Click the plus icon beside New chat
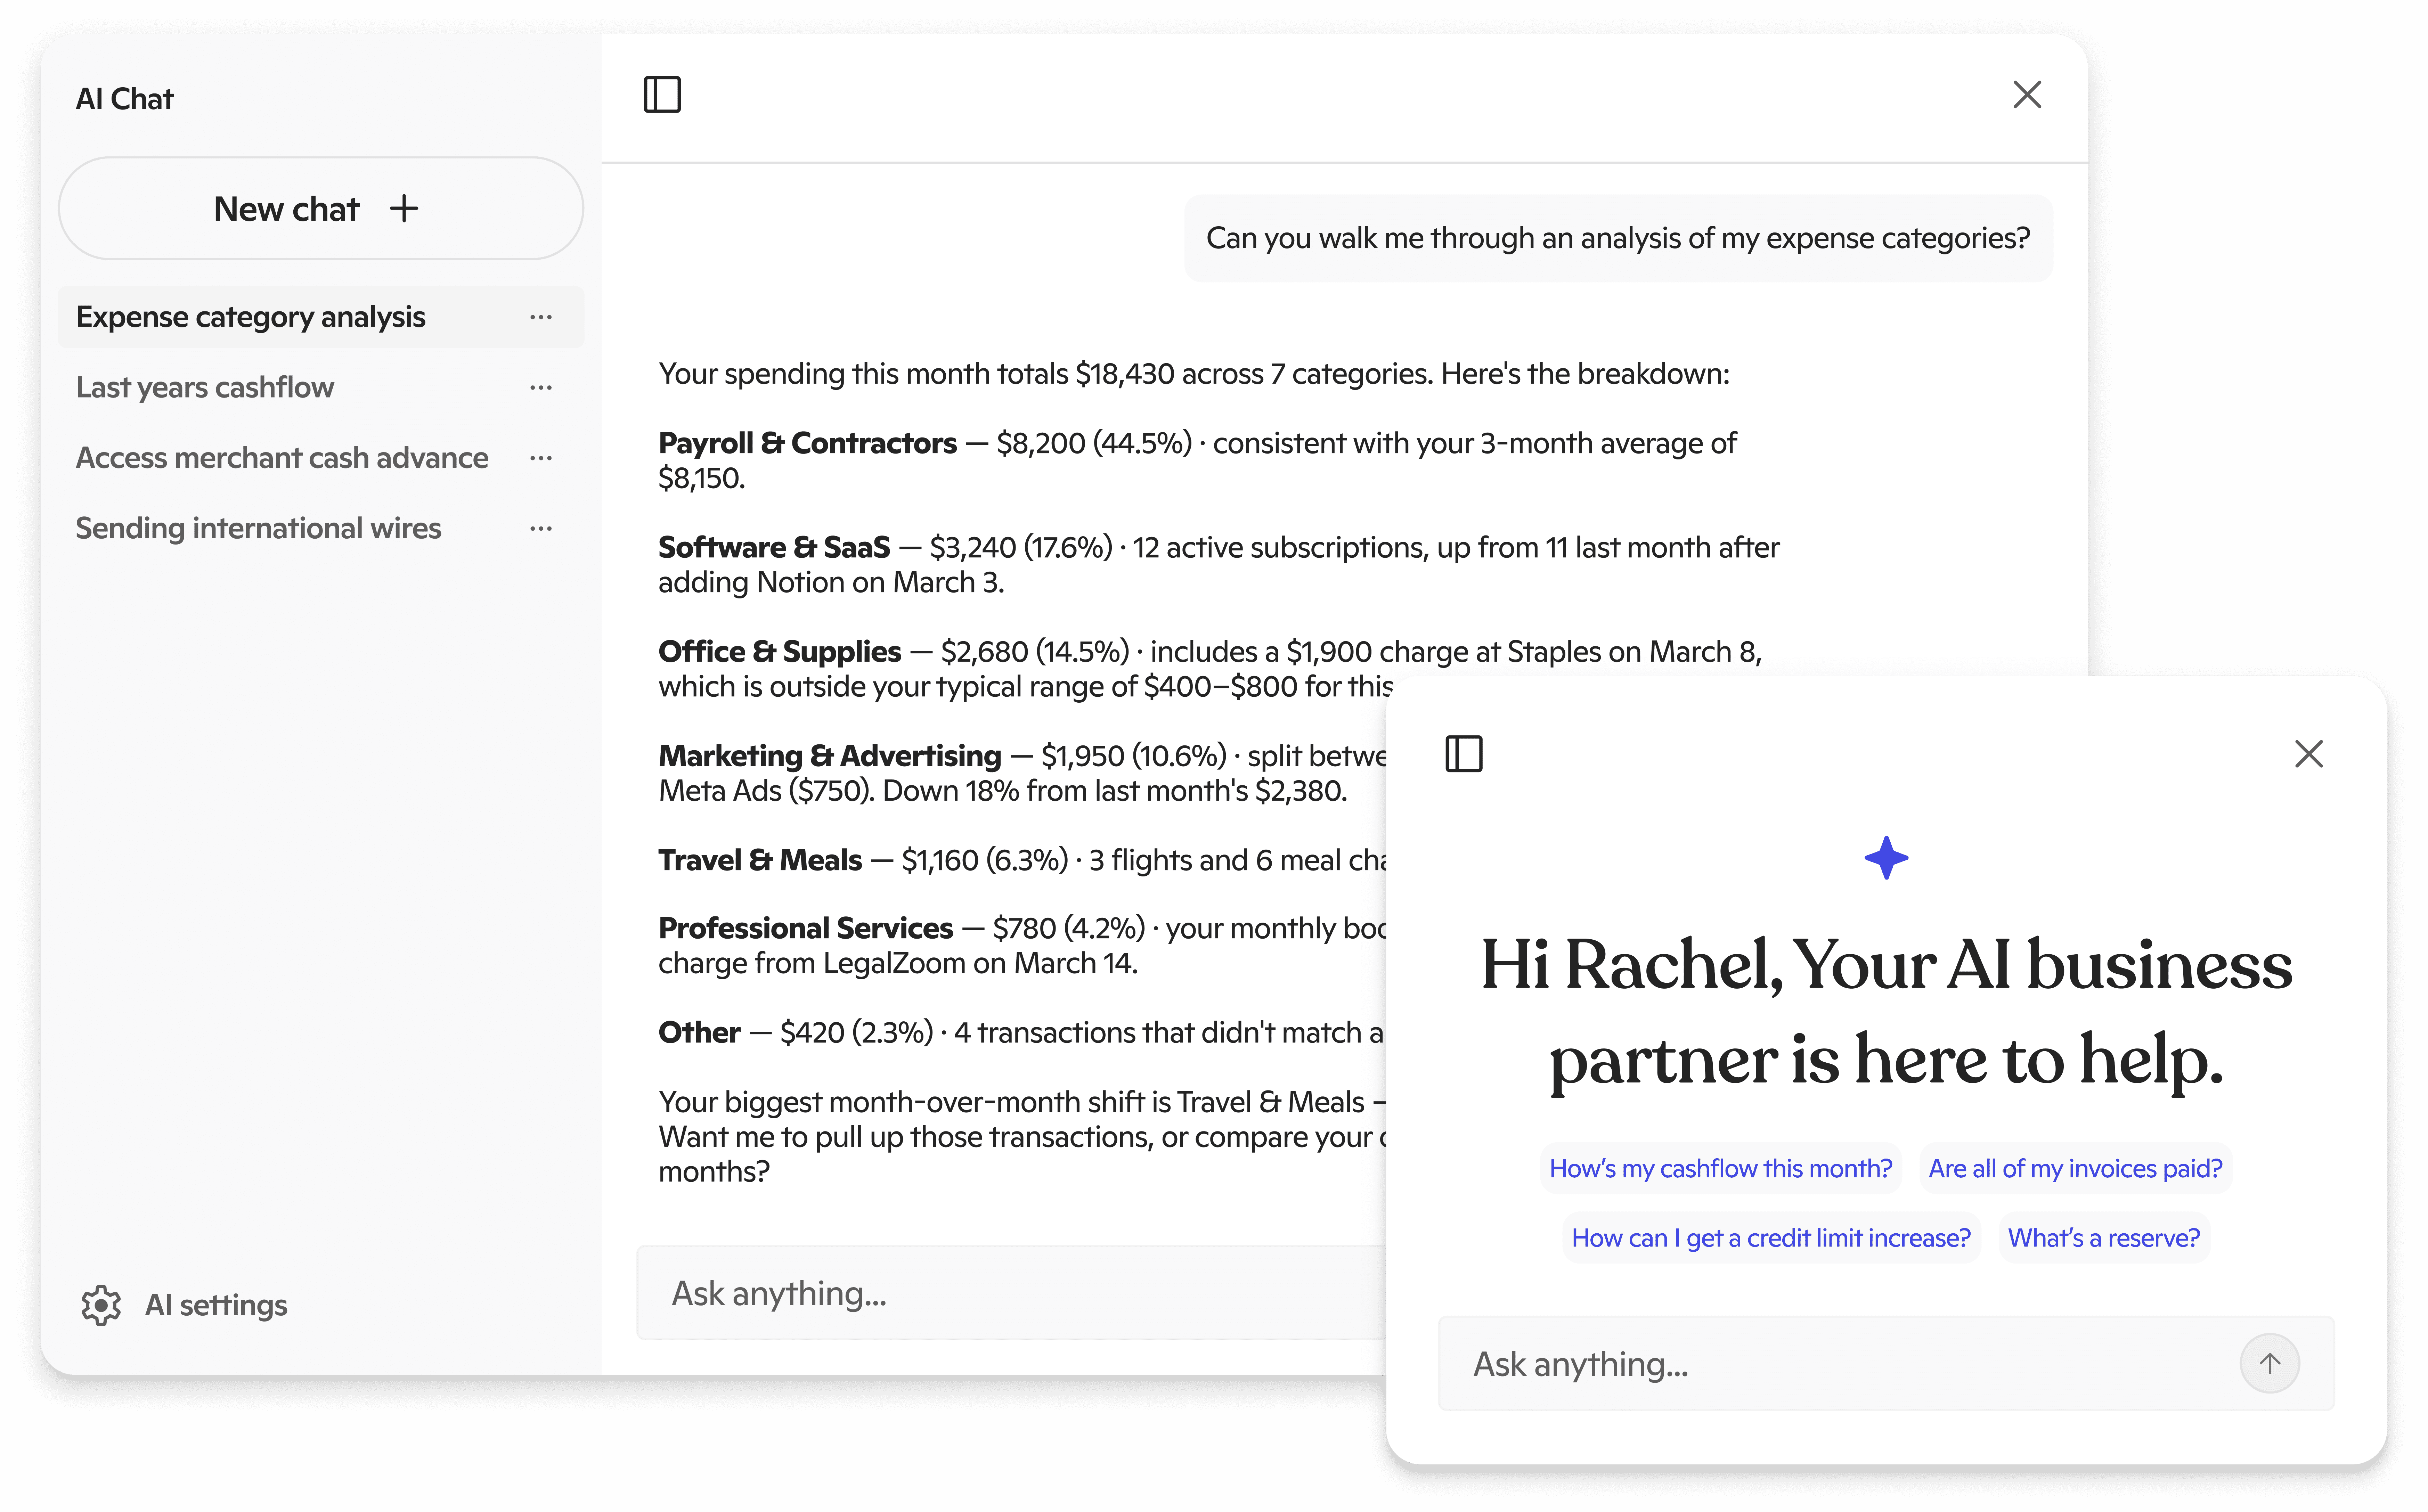The image size is (2428, 1512). 404,209
